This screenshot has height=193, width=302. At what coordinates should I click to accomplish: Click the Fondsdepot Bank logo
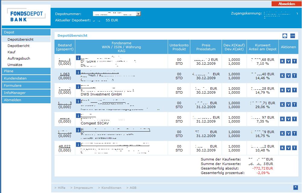click(26, 15)
